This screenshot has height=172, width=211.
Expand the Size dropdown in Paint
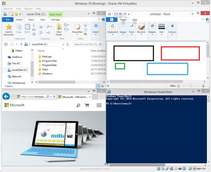click(x=162, y=35)
